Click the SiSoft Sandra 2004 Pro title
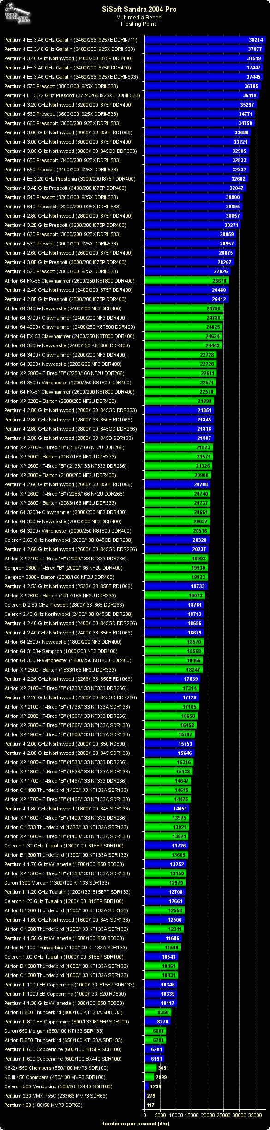 point(139,9)
